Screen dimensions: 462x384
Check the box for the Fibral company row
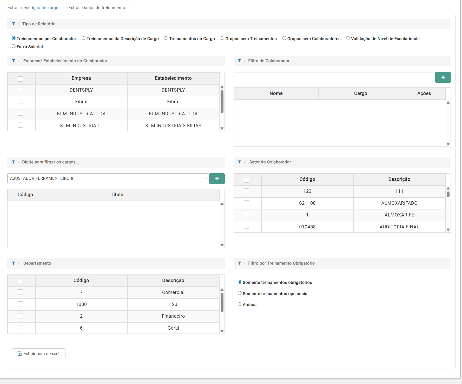pyautogui.click(x=21, y=101)
